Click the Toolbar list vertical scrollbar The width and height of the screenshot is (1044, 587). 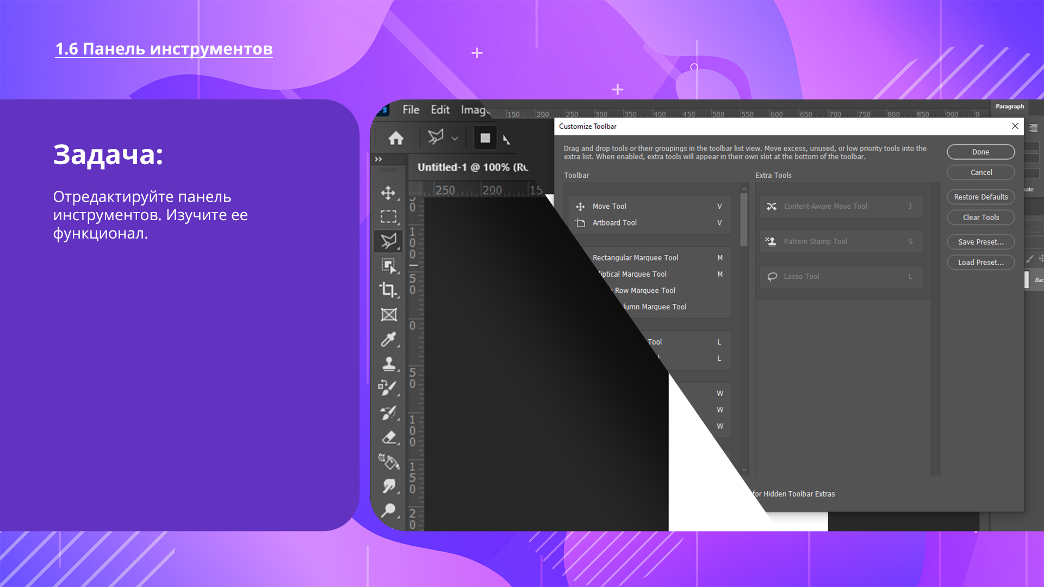[x=744, y=220]
